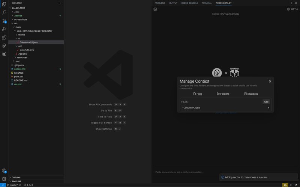
Task: Click 'CalculatorUI.java' entry in FILES list
Action: tap(192, 108)
